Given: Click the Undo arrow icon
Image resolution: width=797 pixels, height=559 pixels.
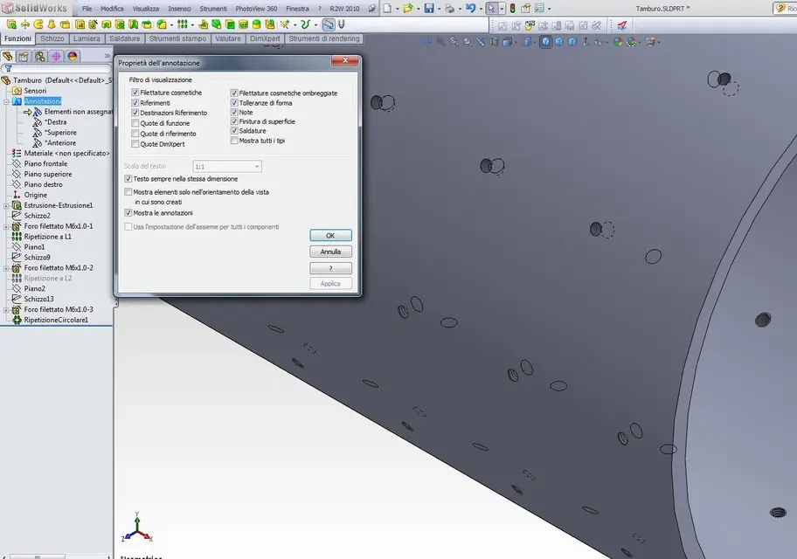Looking at the screenshot, I should [471, 8].
